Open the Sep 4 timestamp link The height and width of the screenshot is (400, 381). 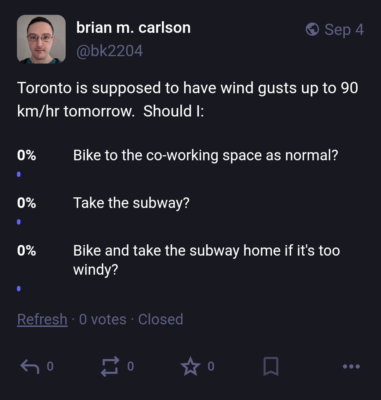[x=344, y=30]
